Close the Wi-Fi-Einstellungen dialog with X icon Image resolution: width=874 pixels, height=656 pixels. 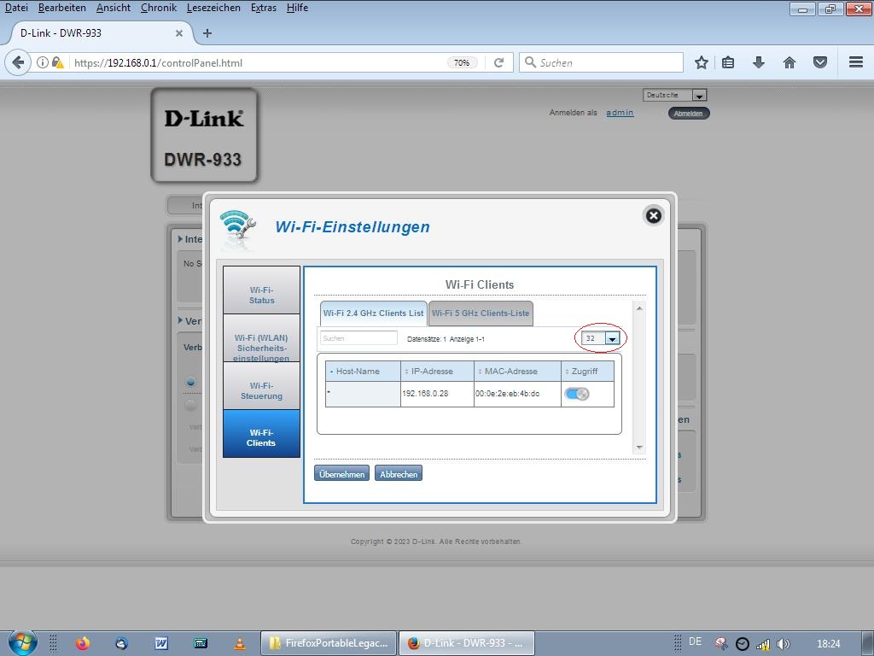[653, 216]
